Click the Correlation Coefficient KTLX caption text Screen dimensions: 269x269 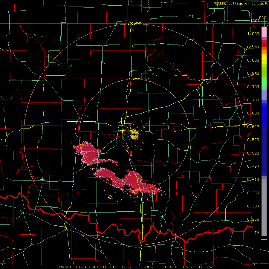pos(134,267)
